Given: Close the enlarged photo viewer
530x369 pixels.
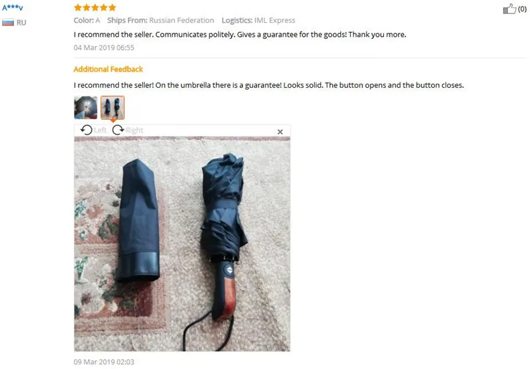Looking at the screenshot, I should tap(280, 132).
